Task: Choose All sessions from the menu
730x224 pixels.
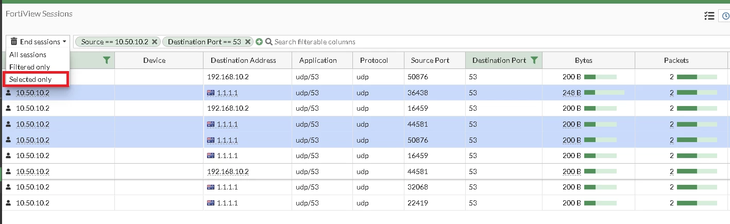Action: [28, 55]
